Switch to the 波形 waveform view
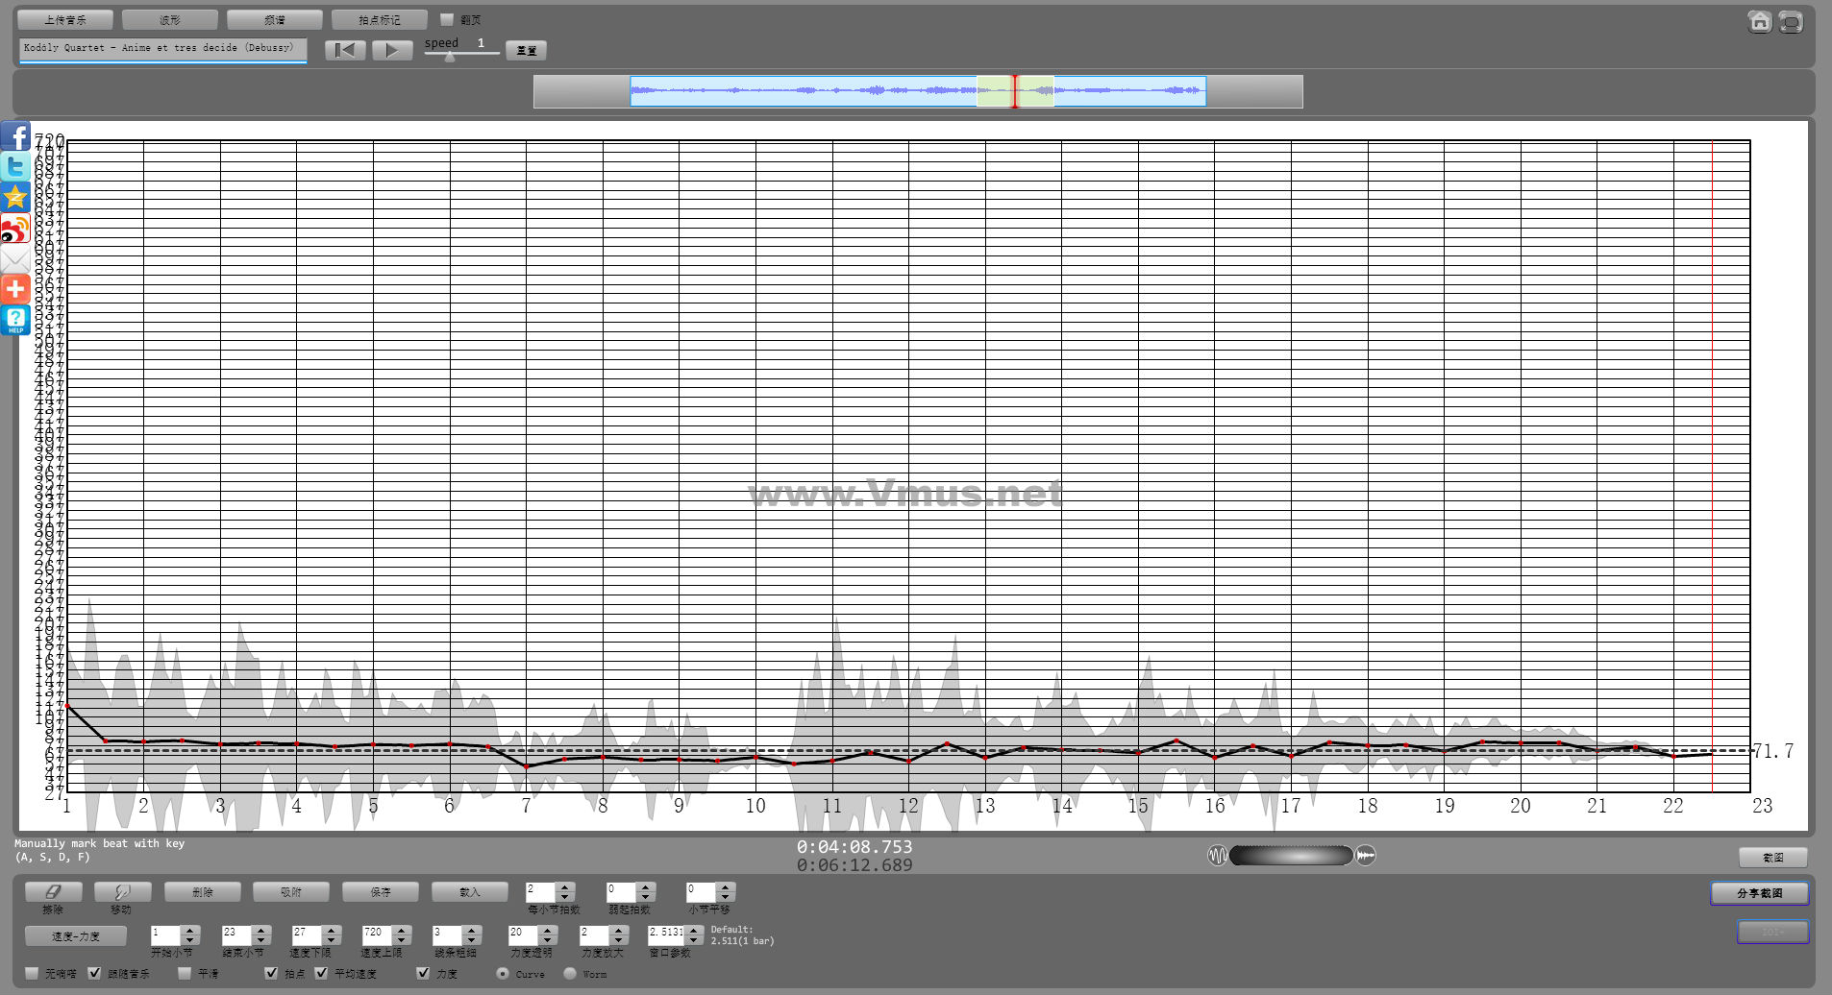The height and width of the screenshot is (995, 1832). coord(170,19)
